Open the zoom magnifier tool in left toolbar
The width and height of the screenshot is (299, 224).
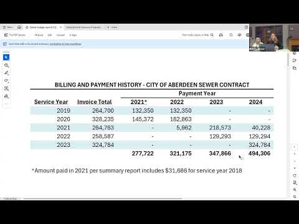(6, 65)
